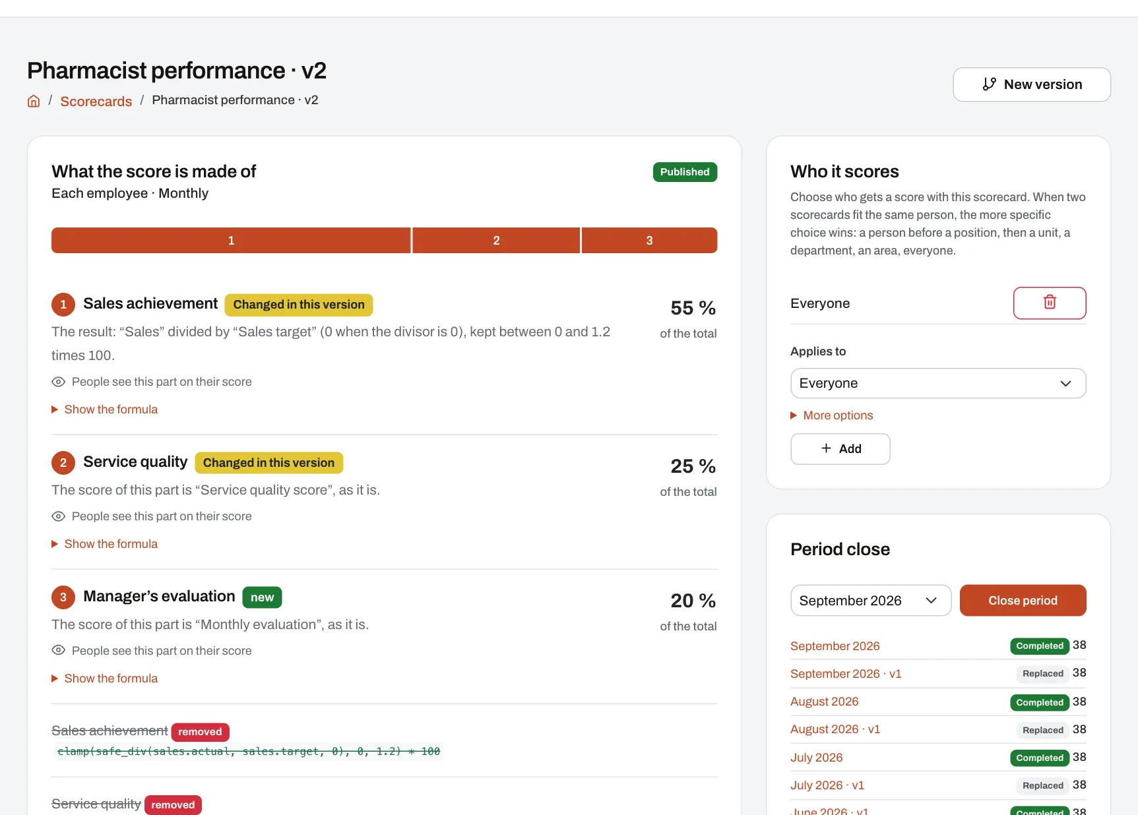Click the numbered circle 2 next to Service quality
1138x815 pixels.
click(x=63, y=462)
